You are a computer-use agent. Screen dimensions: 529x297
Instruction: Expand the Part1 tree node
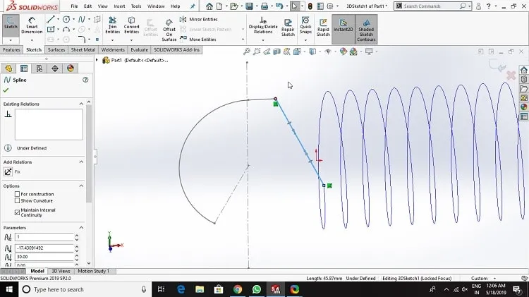97,60
